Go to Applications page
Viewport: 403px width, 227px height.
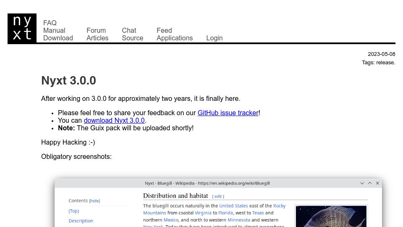(x=175, y=38)
